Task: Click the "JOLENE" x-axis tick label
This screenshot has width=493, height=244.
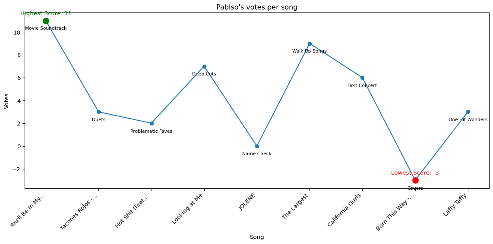Action: [x=248, y=201]
